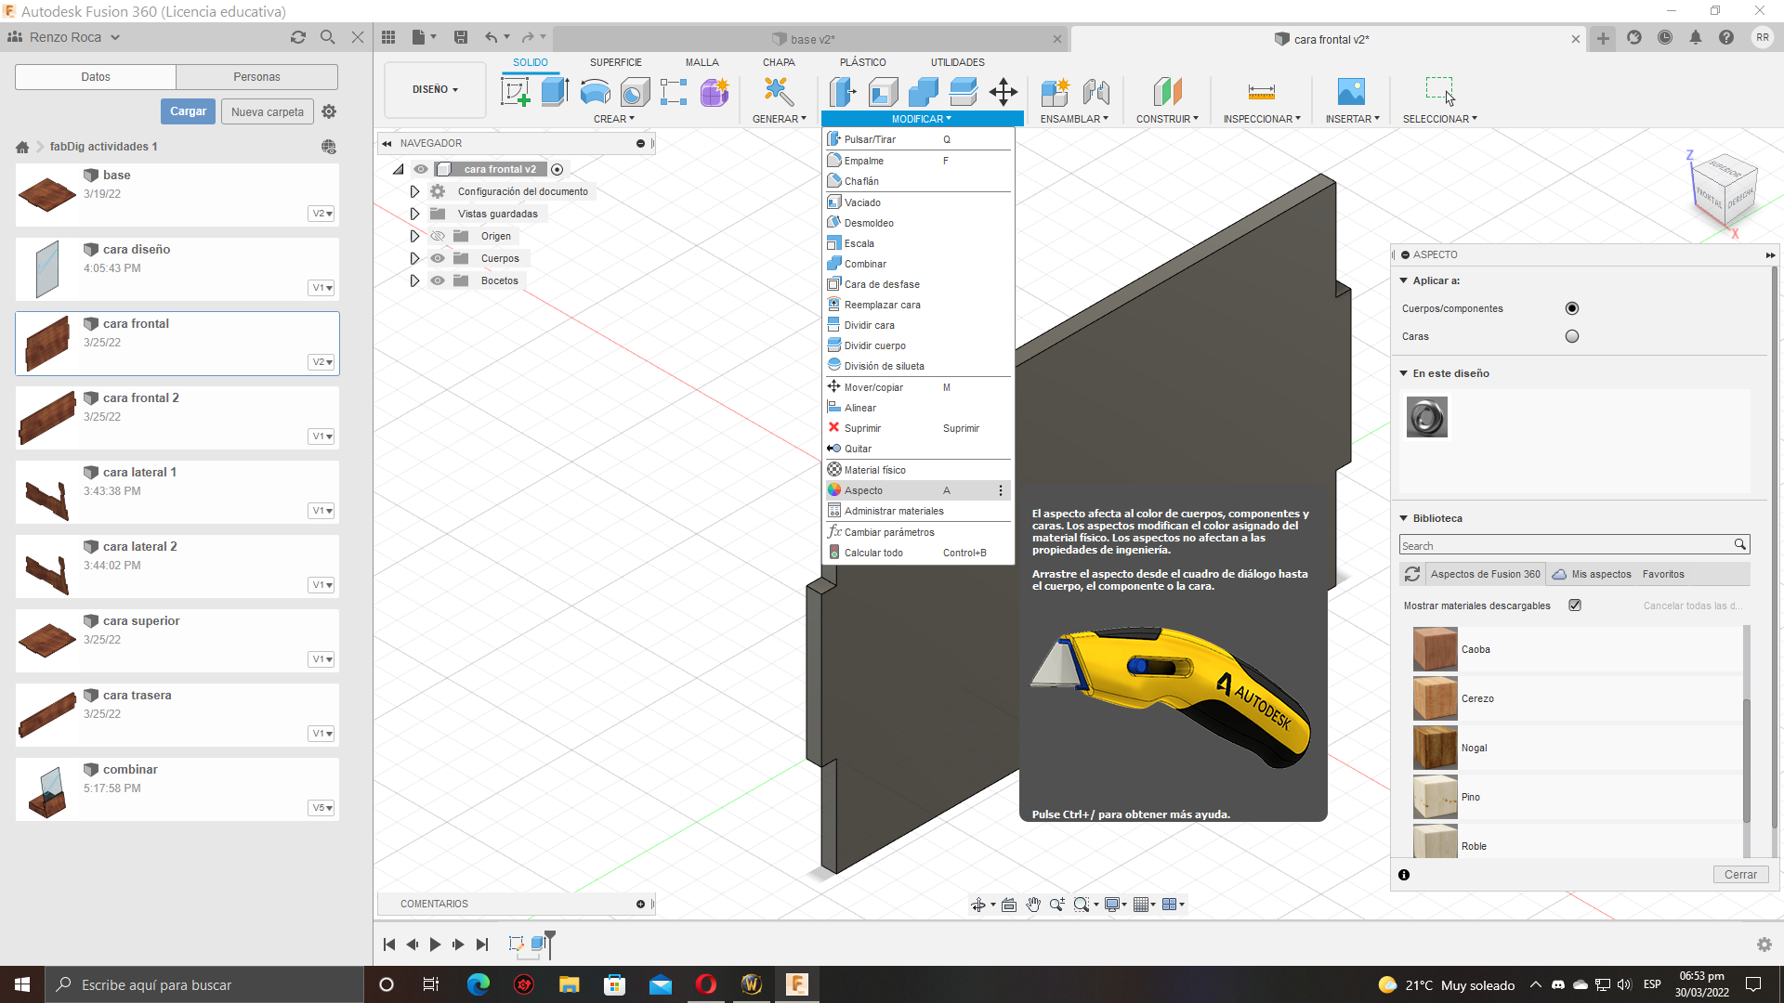The width and height of the screenshot is (1784, 1003).
Task: Switch to the SUPERFICIE ribbon tab
Action: tap(615, 62)
